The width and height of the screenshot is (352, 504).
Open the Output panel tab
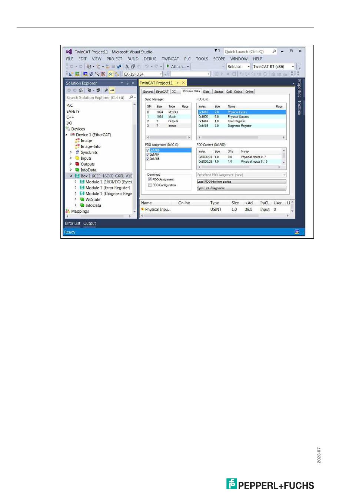(89, 223)
